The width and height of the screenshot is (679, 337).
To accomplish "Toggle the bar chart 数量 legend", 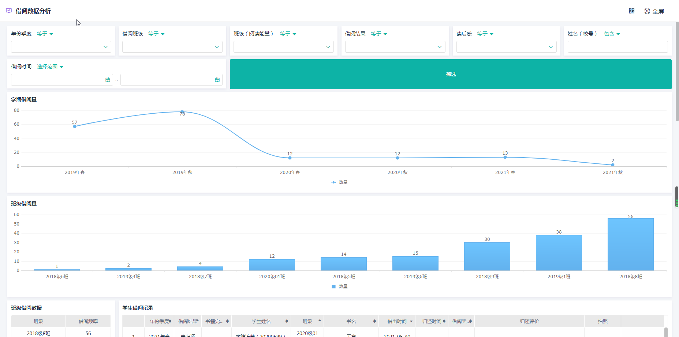I will [x=339, y=287].
